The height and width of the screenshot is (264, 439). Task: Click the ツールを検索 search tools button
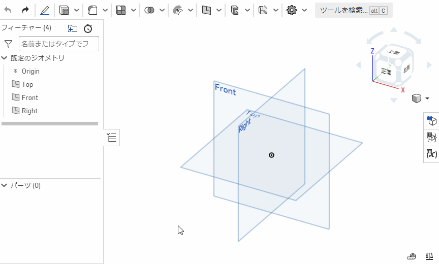pyautogui.click(x=353, y=10)
